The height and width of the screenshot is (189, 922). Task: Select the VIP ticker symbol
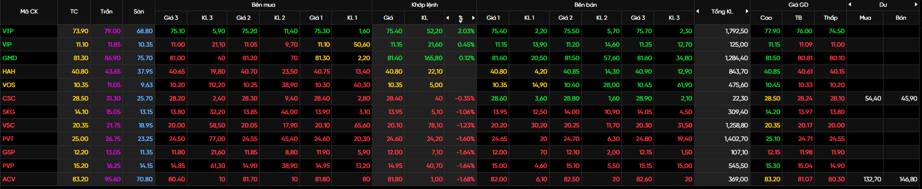[x=7, y=45]
